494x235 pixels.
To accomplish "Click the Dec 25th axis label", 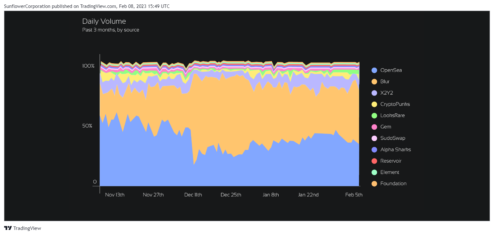I will [231, 195].
